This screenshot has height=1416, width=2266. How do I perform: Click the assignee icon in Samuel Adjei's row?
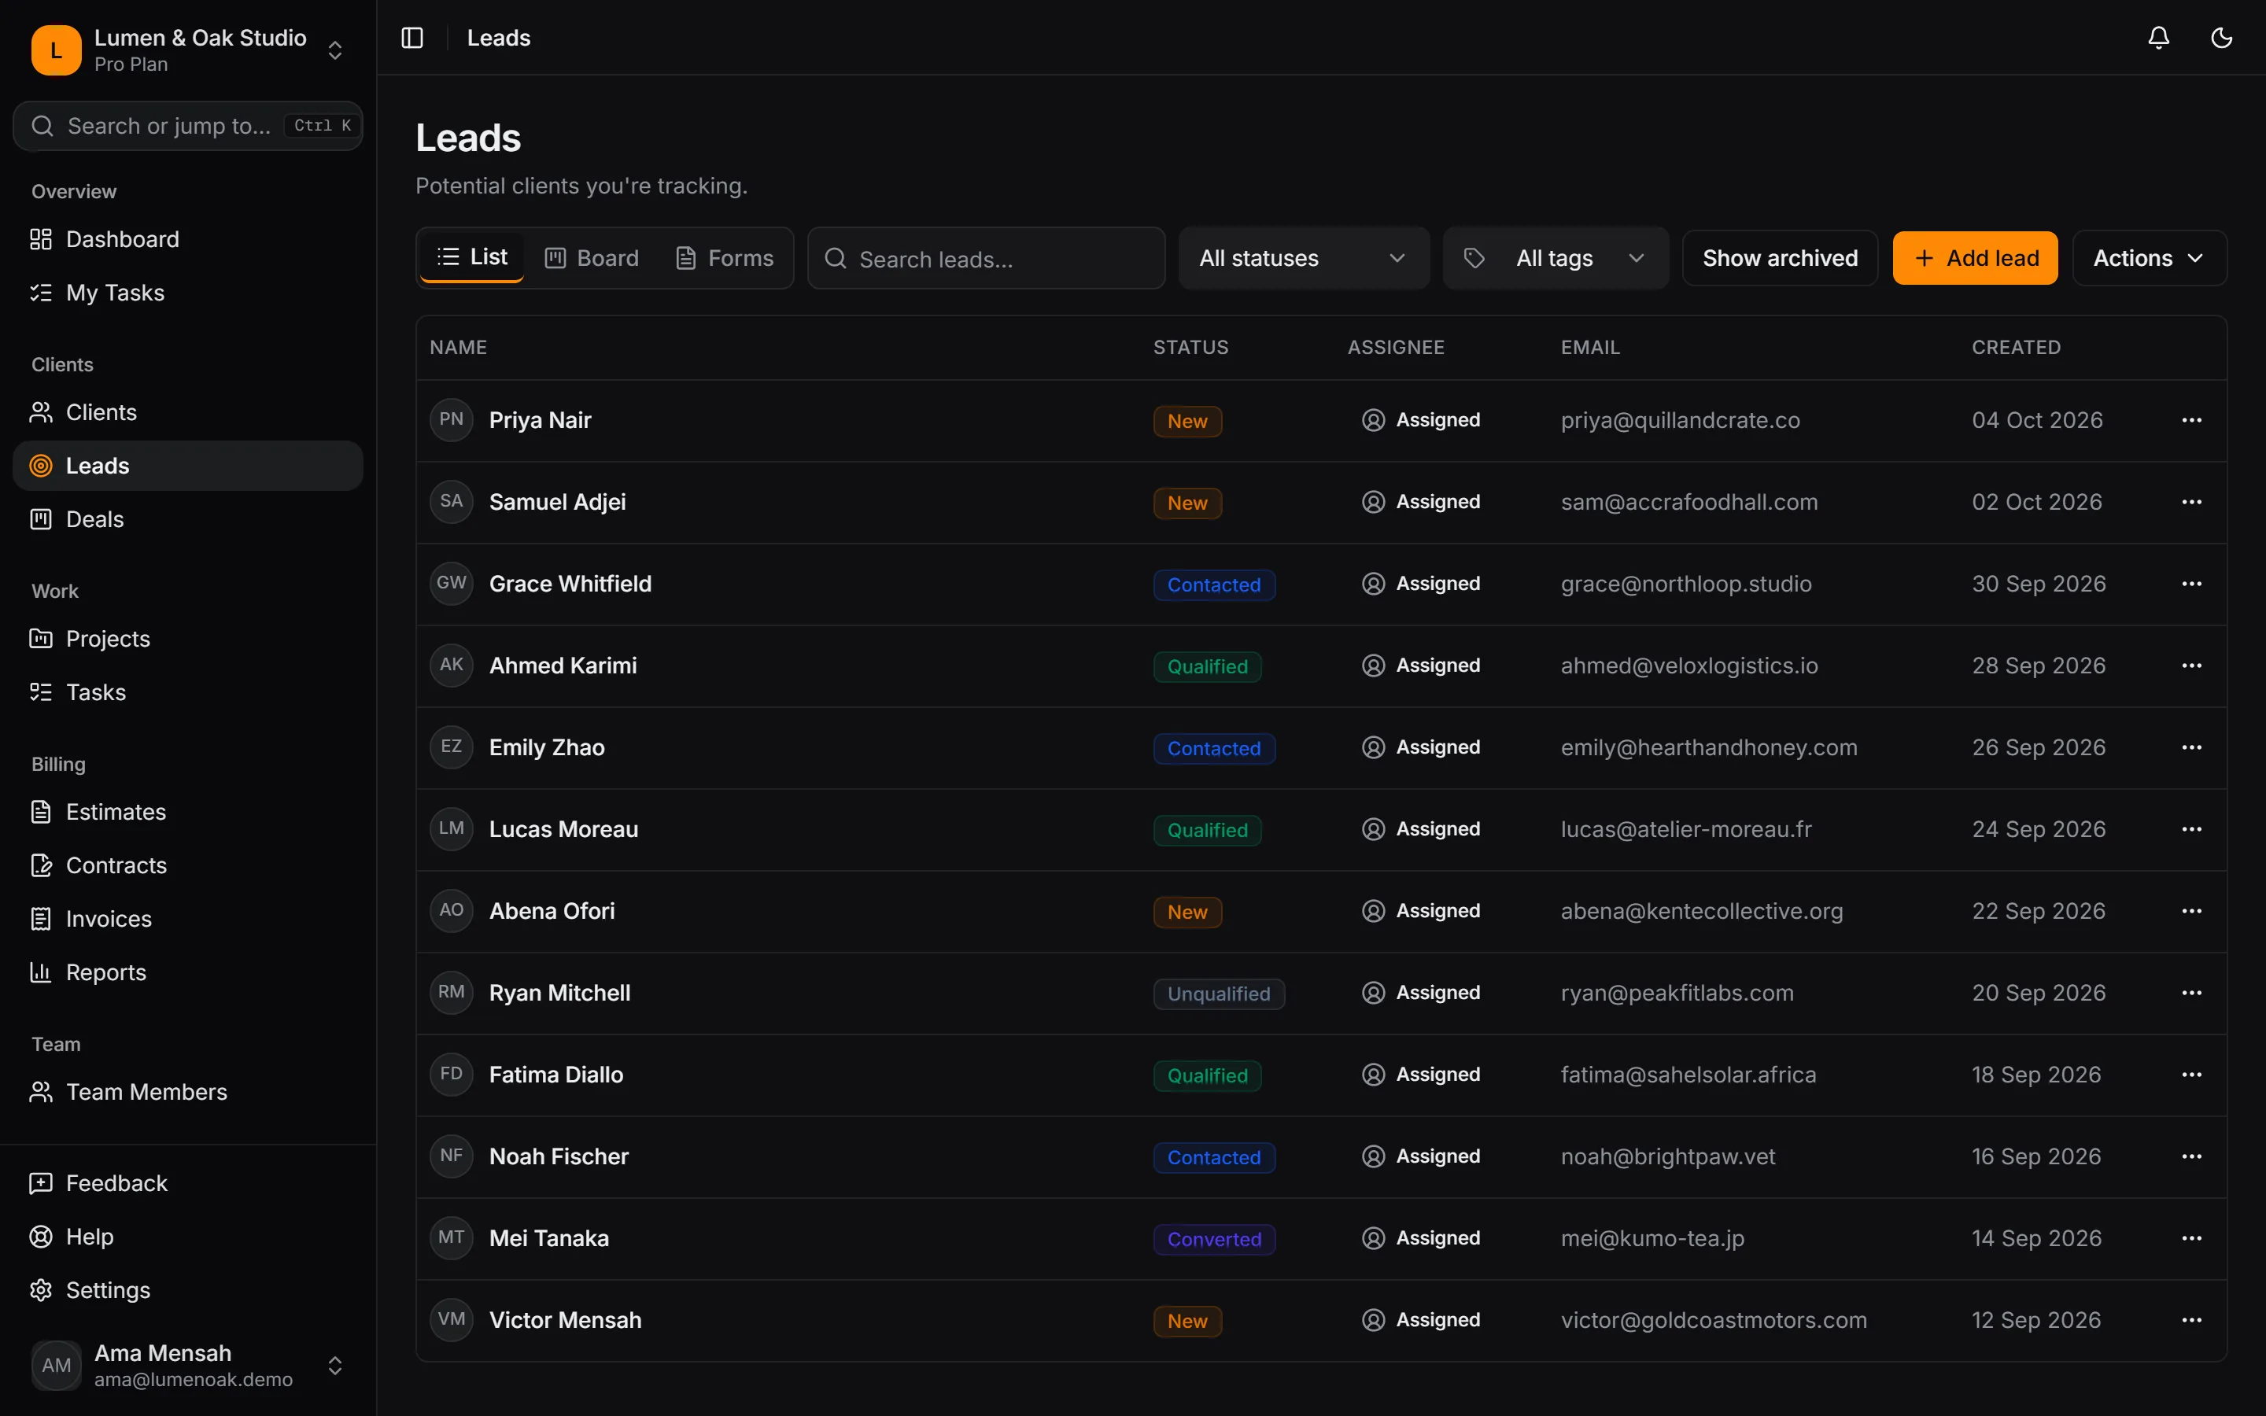click(x=1373, y=502)
